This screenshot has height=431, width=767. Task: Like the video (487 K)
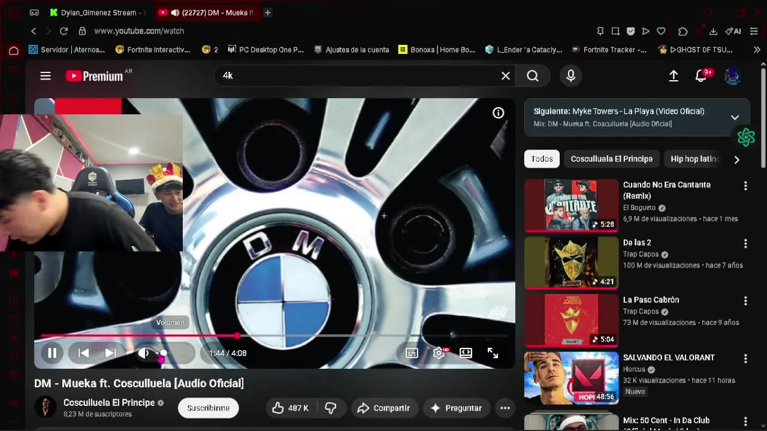coord(291,408)
